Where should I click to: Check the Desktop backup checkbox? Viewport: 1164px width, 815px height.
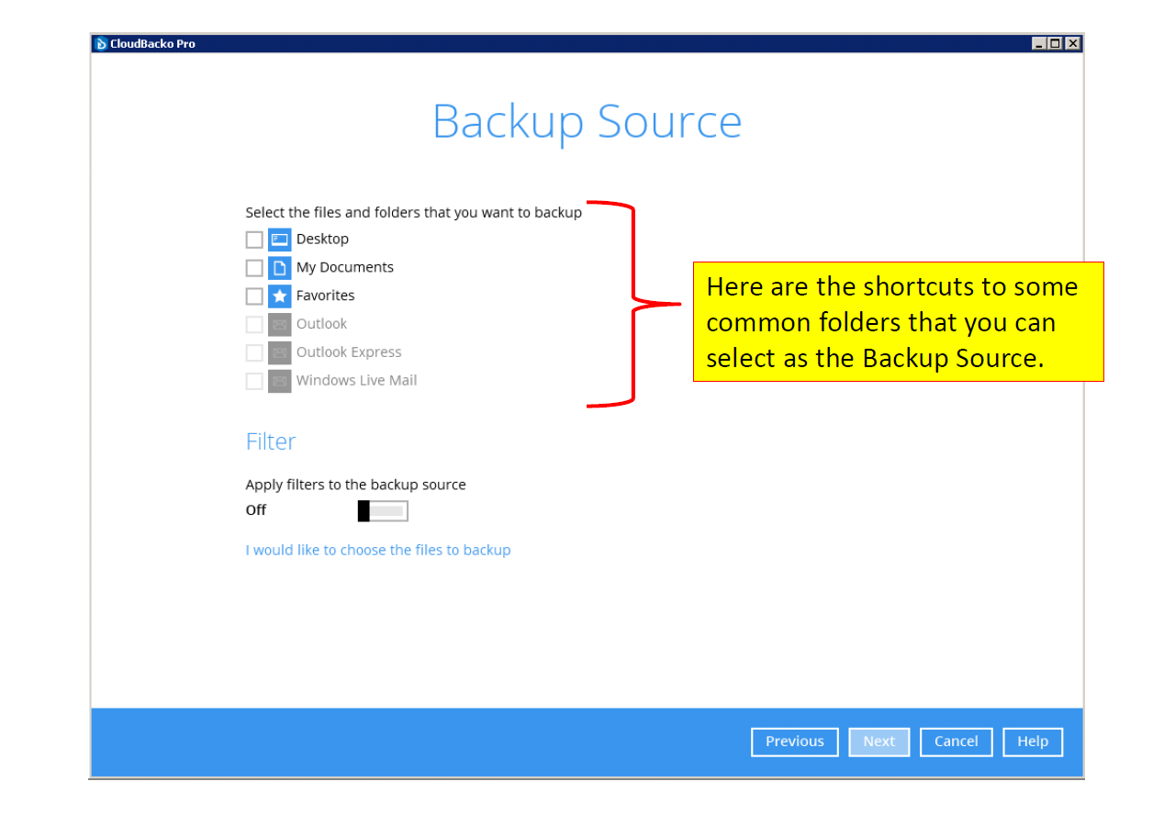[253, 239]
